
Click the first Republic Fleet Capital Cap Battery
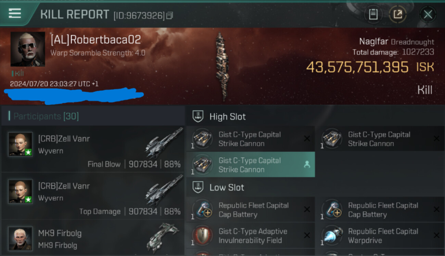[x=251, y=210]
